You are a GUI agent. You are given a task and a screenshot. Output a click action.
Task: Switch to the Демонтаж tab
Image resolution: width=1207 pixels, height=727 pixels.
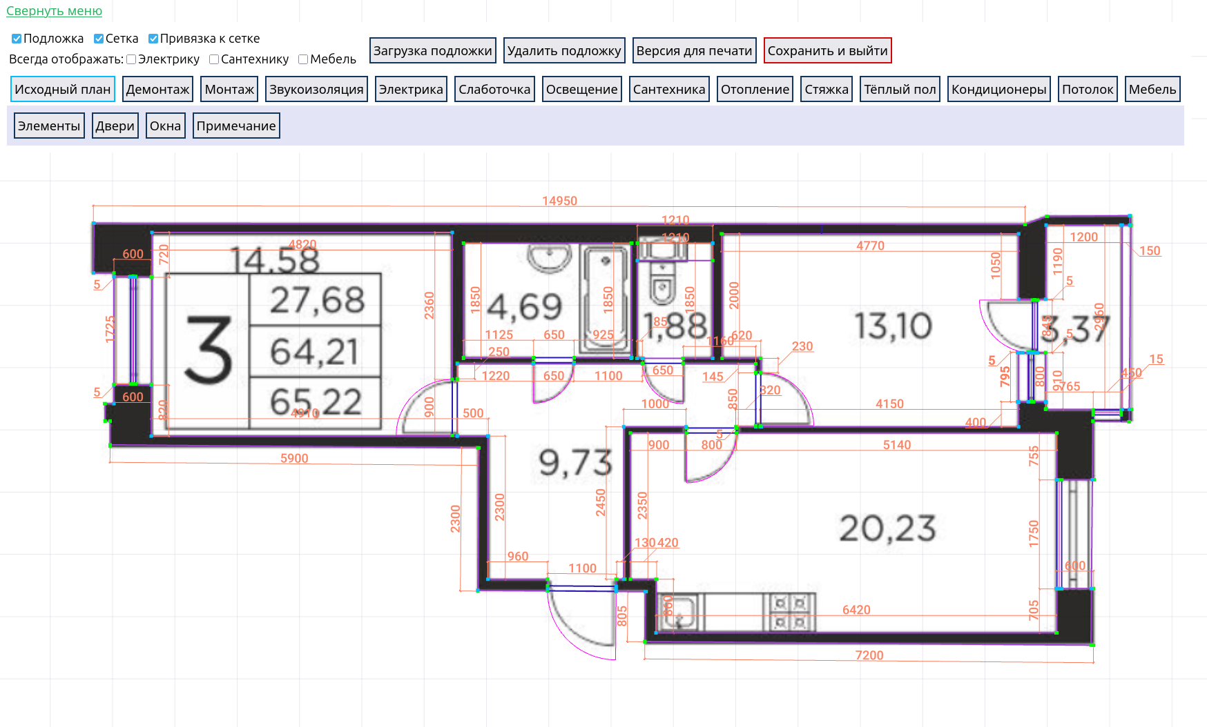coord(157,89)
